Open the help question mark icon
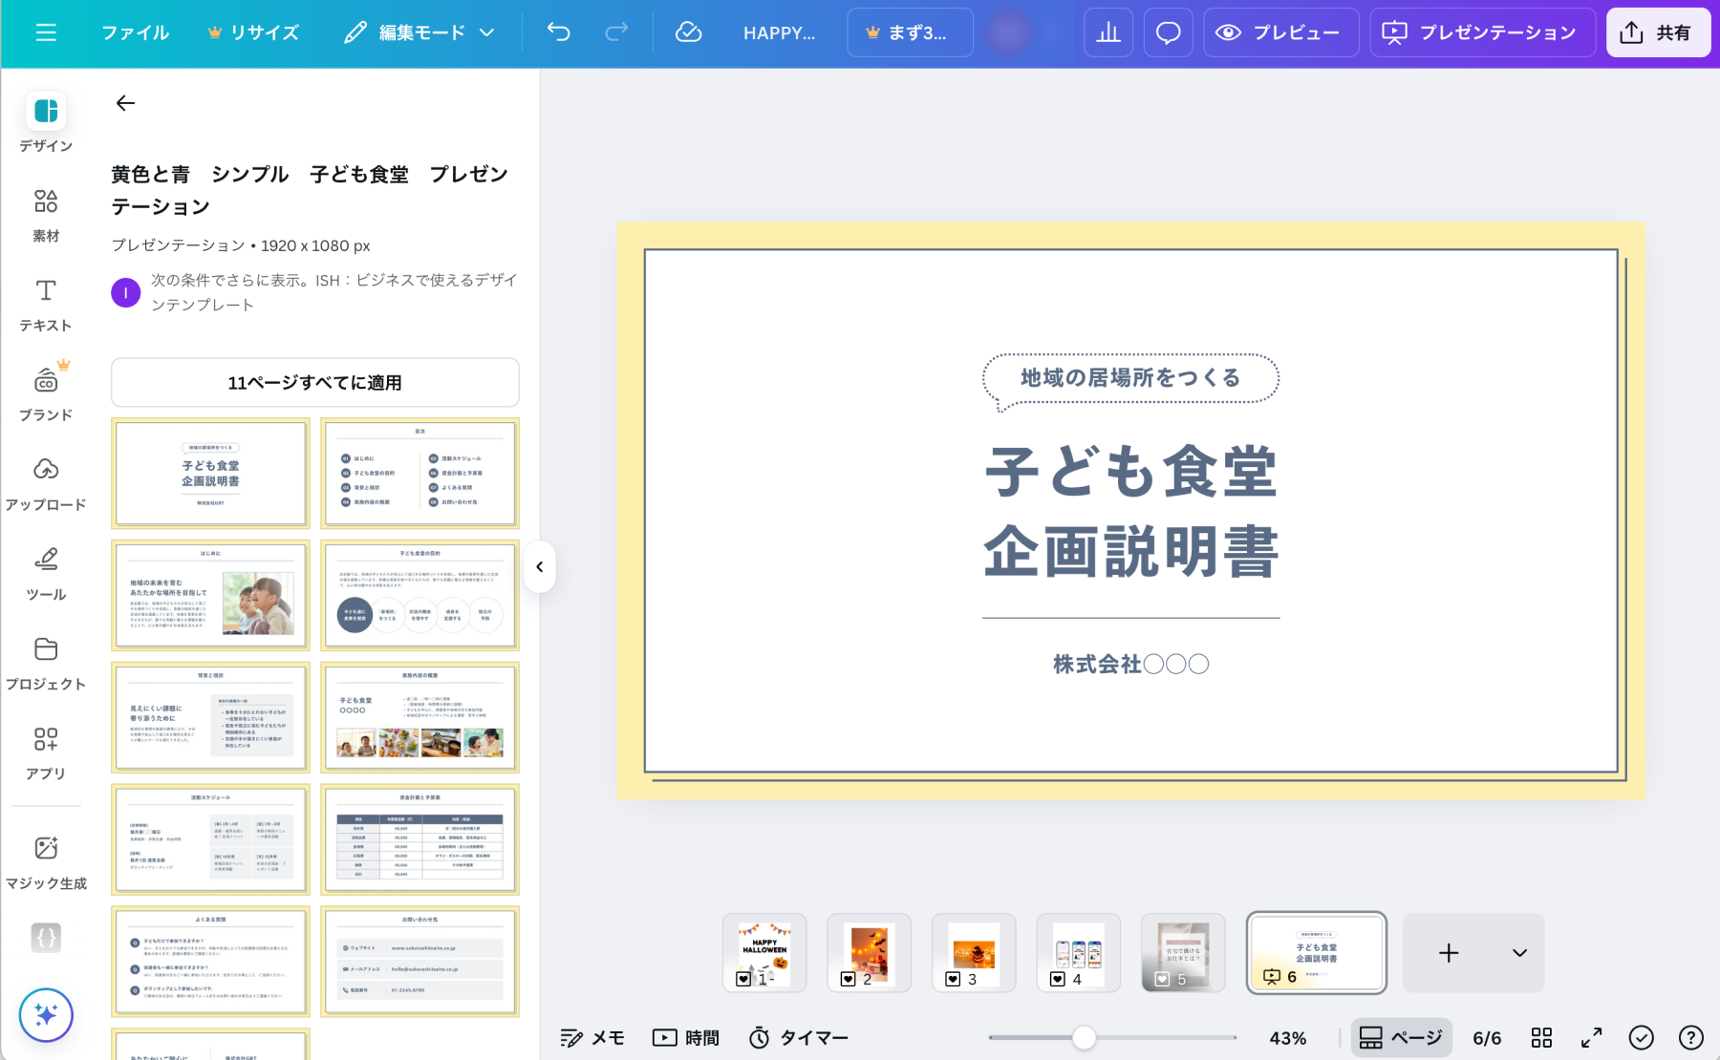Image resolution: width=1720 pixels, height=1060 pixels. pos(1690,1037)
